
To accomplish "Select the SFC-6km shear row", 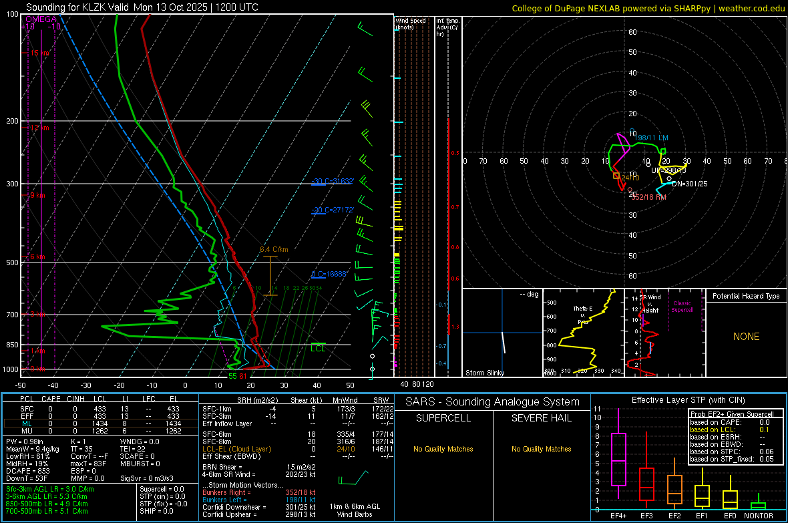I will [x=298, y=434].
